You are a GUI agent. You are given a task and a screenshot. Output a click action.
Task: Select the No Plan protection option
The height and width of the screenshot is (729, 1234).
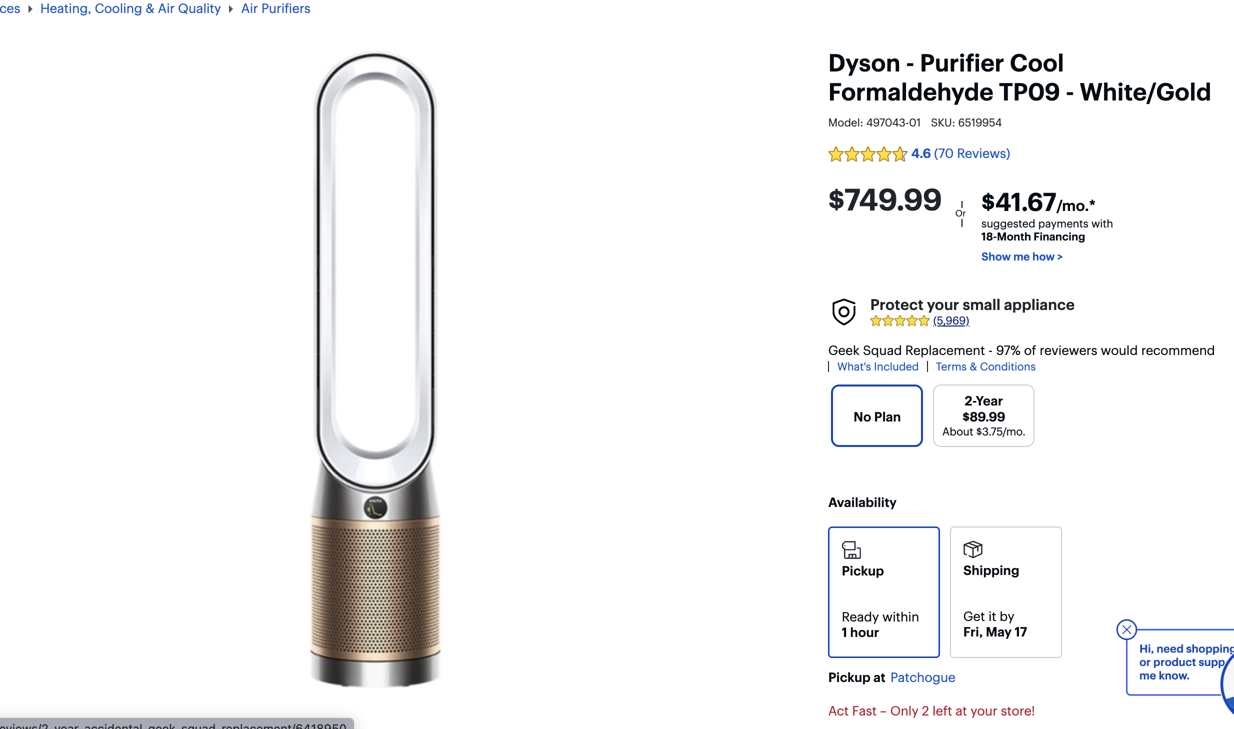(x=876, y=416)
